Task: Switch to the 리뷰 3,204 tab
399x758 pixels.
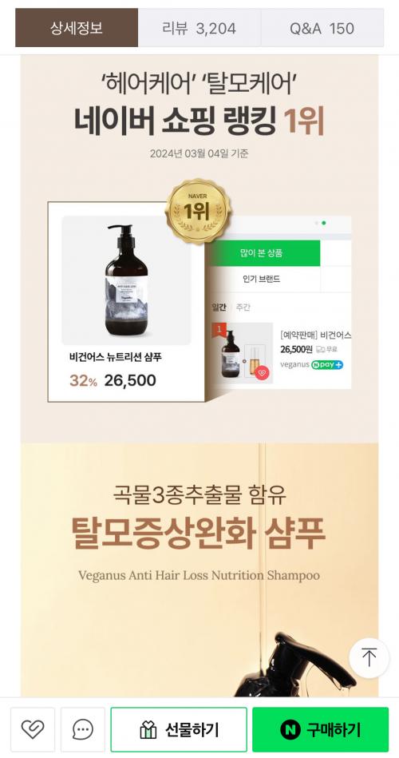Action: click(199, 27)
